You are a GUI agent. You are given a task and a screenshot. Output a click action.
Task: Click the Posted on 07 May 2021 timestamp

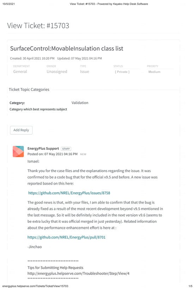tap(52, 154)
